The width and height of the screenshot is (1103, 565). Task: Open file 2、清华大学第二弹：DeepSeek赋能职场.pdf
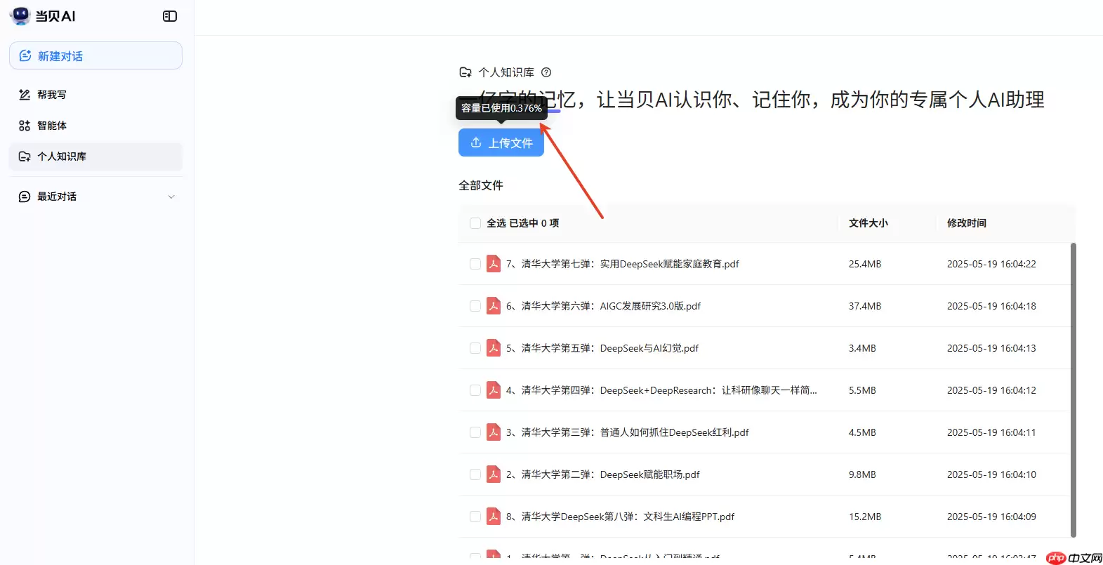click(603, 474)
